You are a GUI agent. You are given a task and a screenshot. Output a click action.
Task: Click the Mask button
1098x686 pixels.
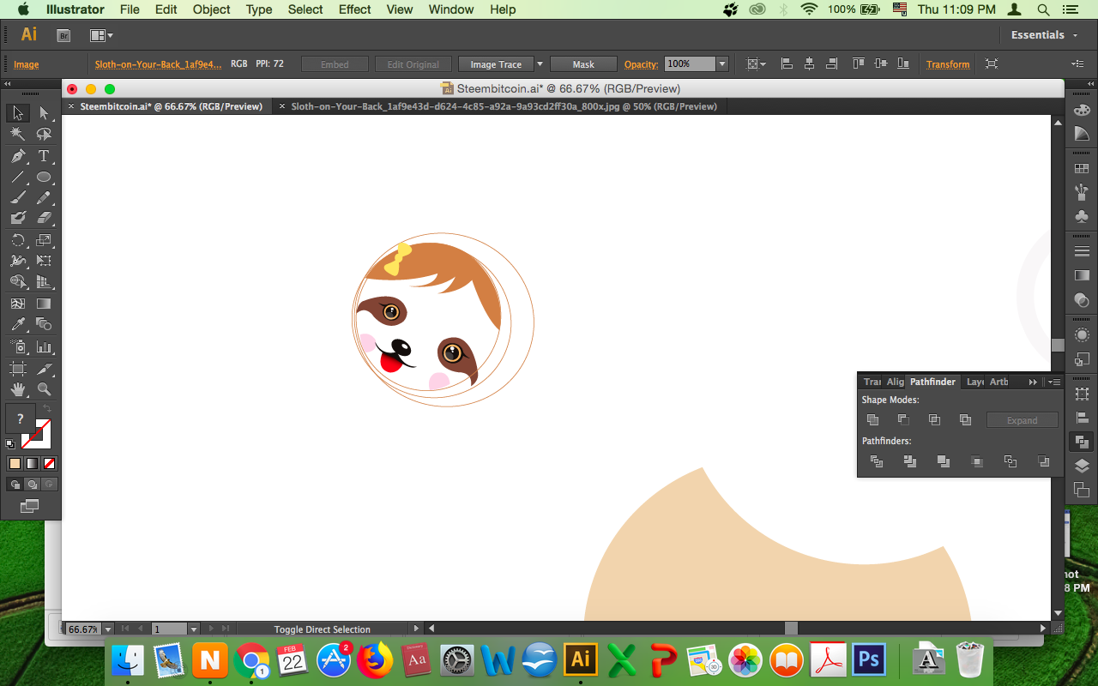coord(583,64)
